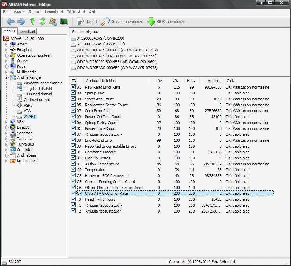Toggle the 03 Spinup Time checkbox
The height and width of the screenshot is (266, 291).
point(73,93)
